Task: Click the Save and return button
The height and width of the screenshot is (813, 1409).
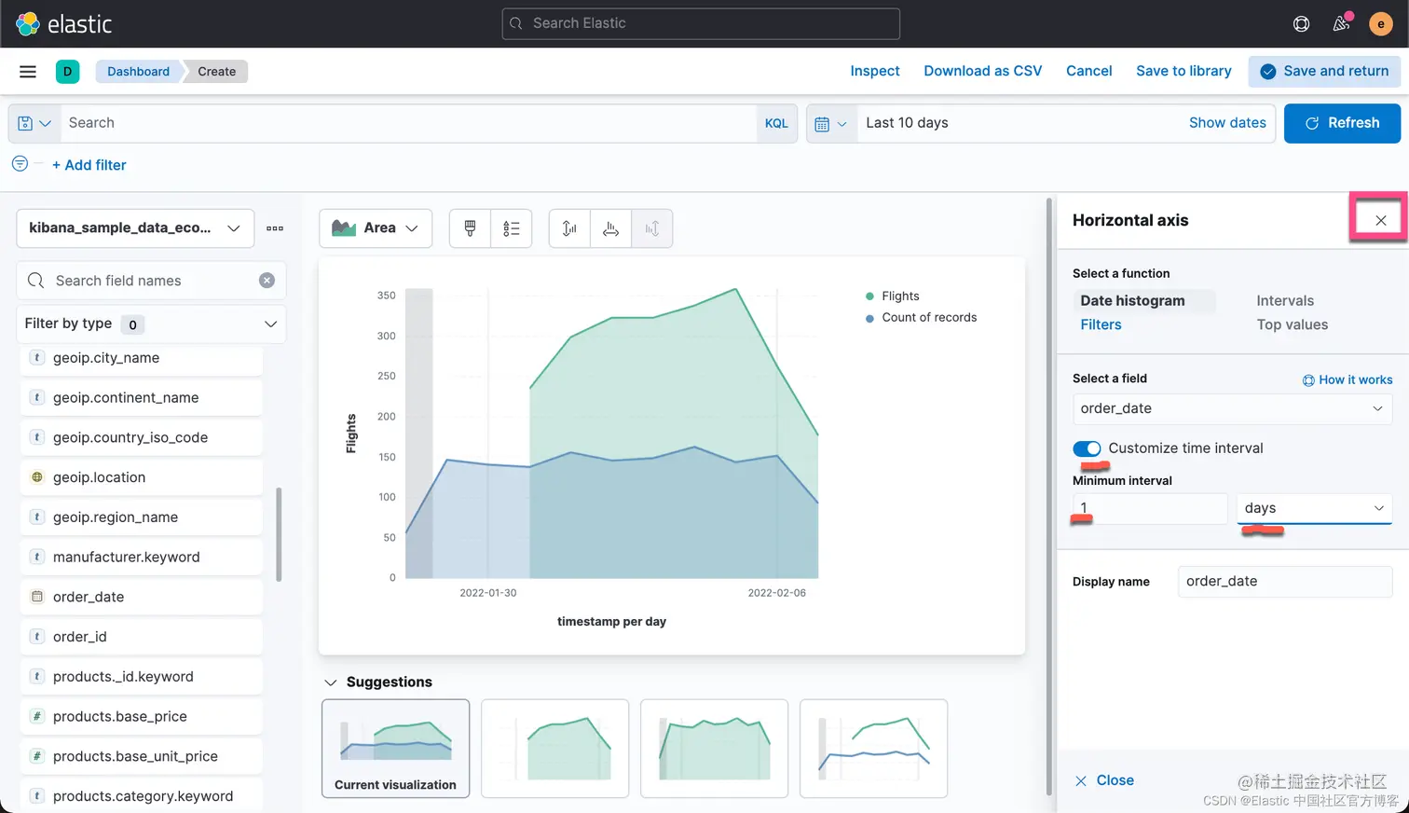Action: coord(1324,71)
